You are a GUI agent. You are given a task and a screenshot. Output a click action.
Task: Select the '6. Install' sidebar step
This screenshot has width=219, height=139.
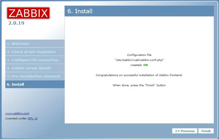(35, 84)
